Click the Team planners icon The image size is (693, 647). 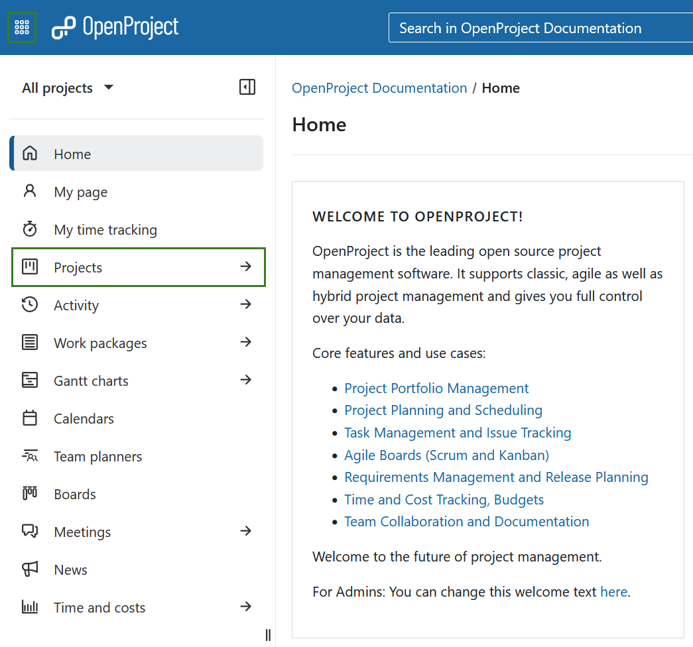(x=30, y=456)
